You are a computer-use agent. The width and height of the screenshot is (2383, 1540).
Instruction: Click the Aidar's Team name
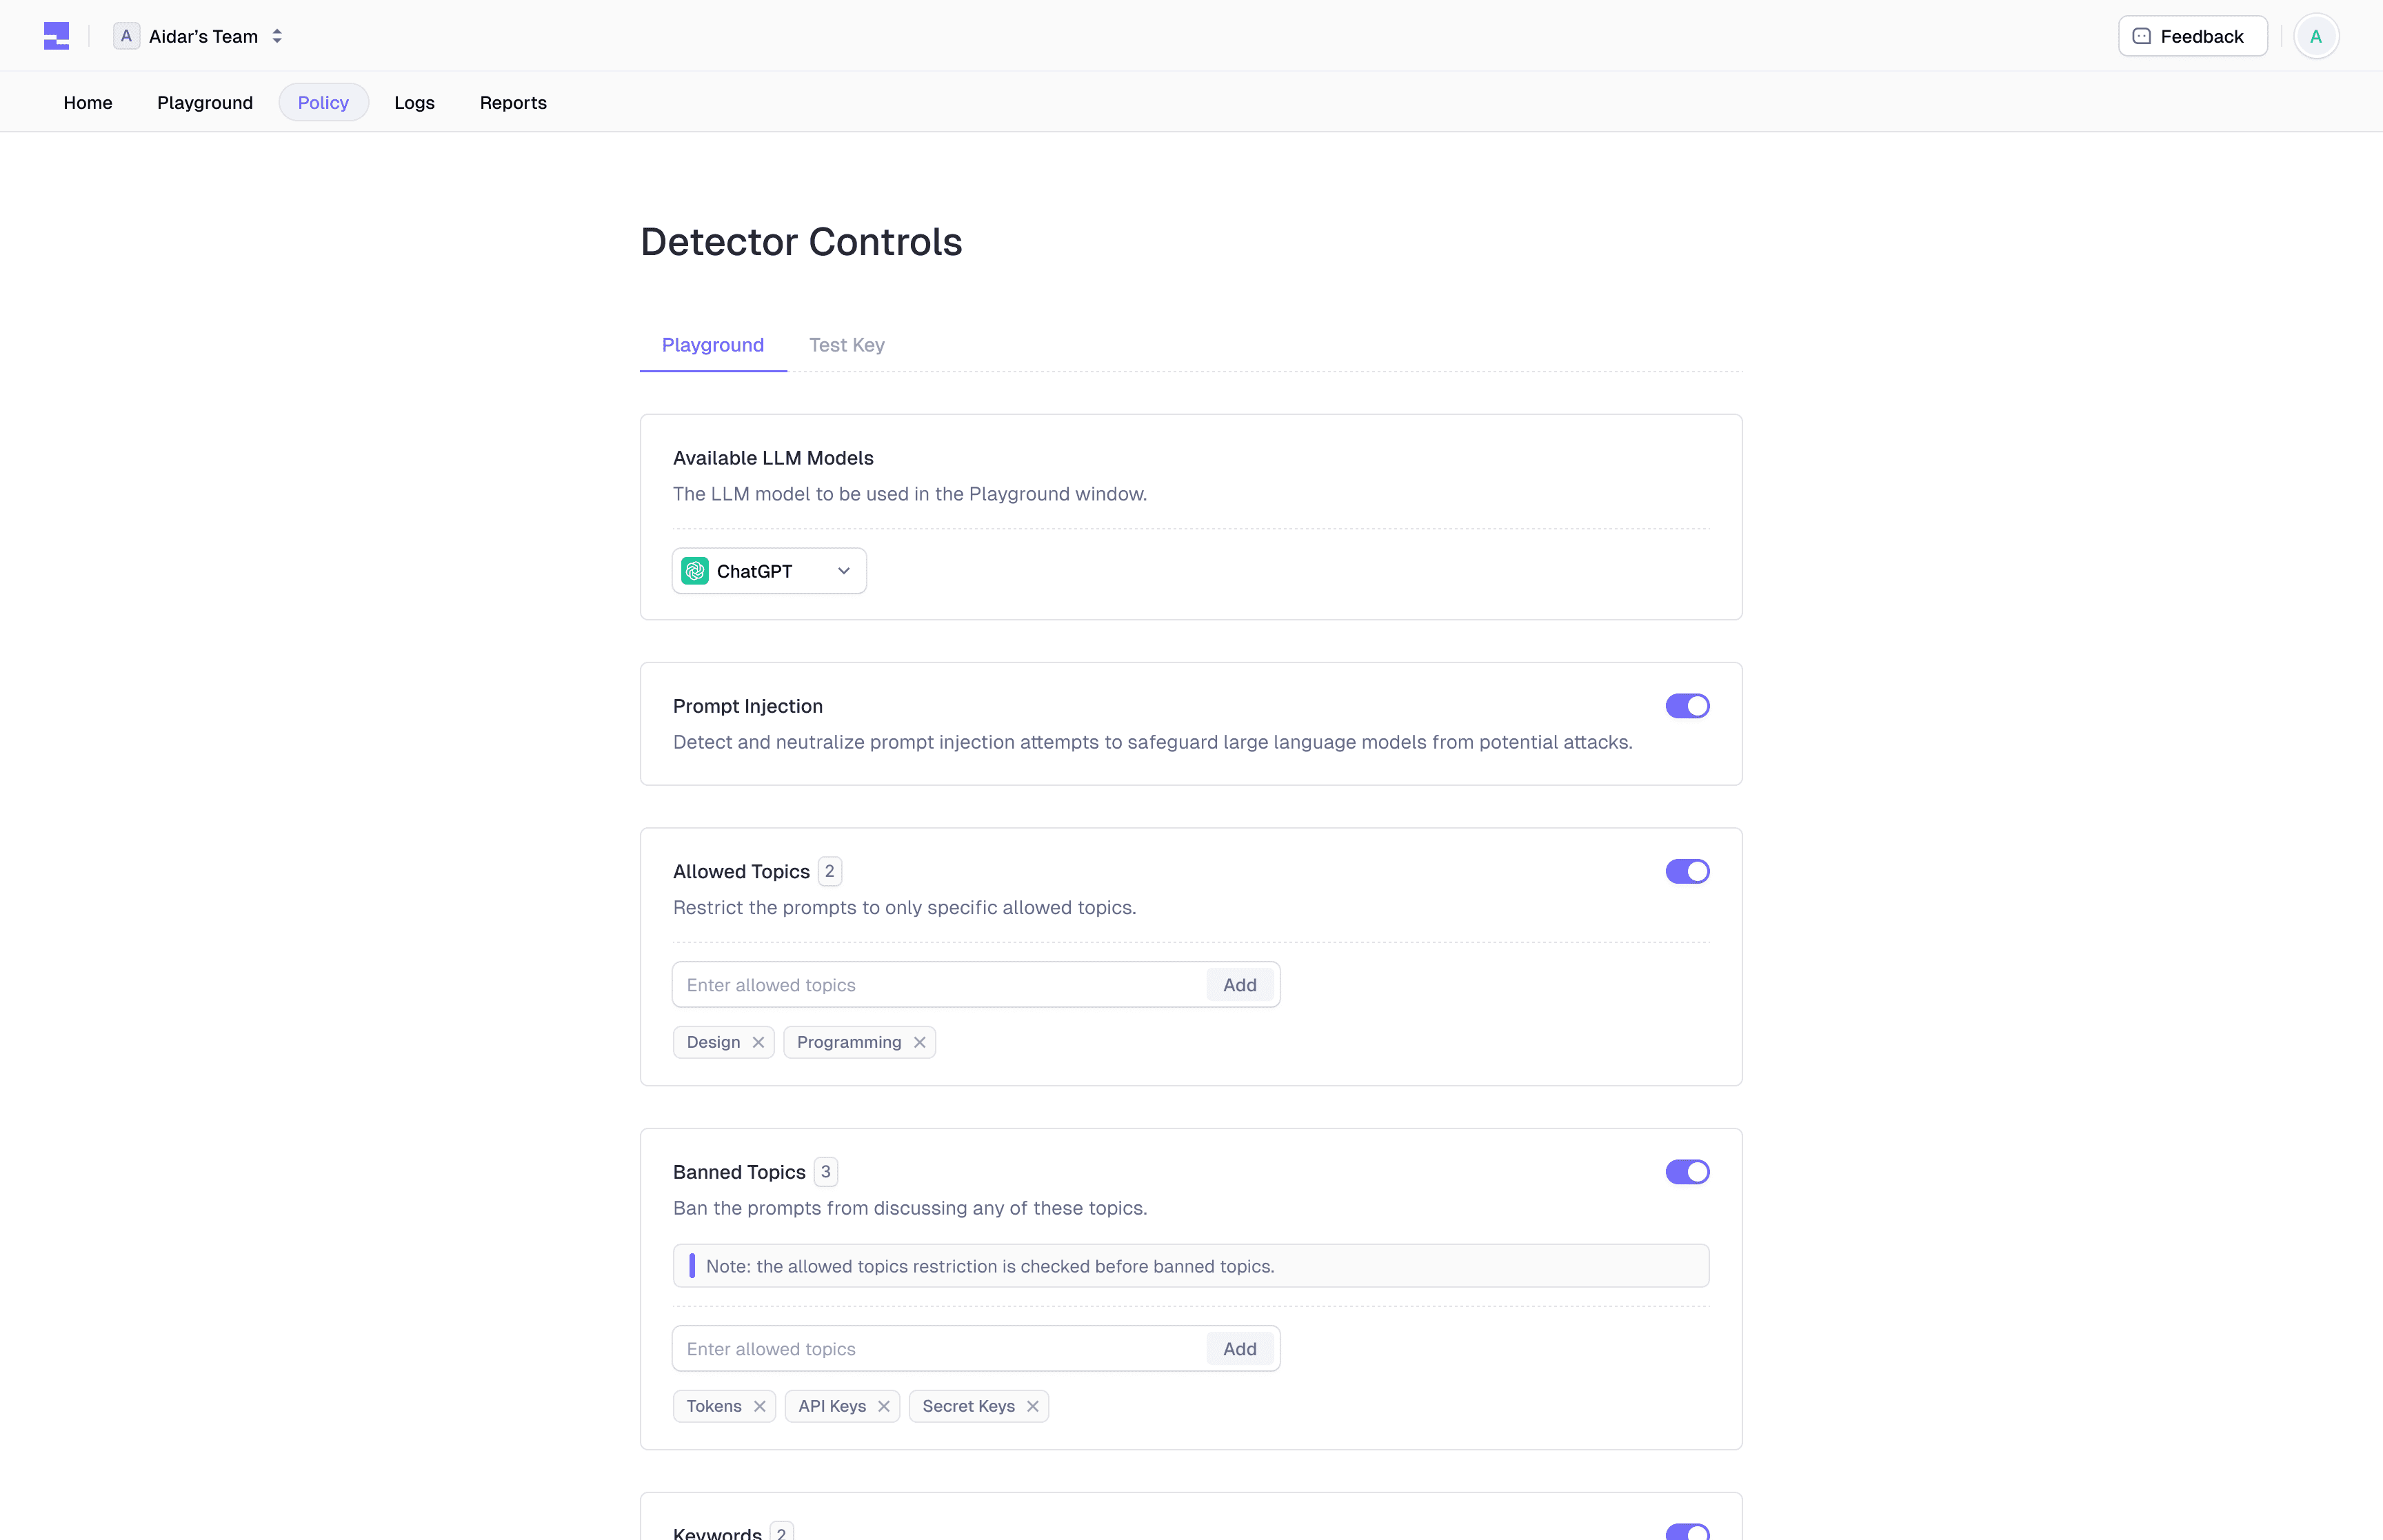pos(203,36)
